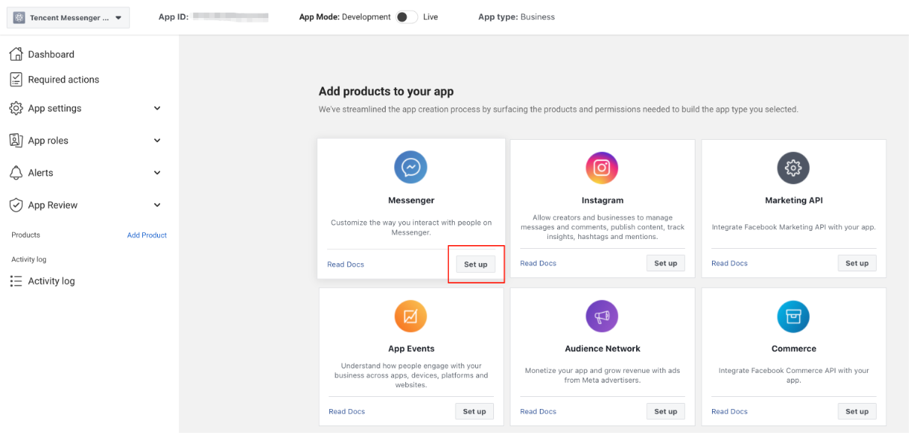Click the Messenger product icon

coord(411,168)
